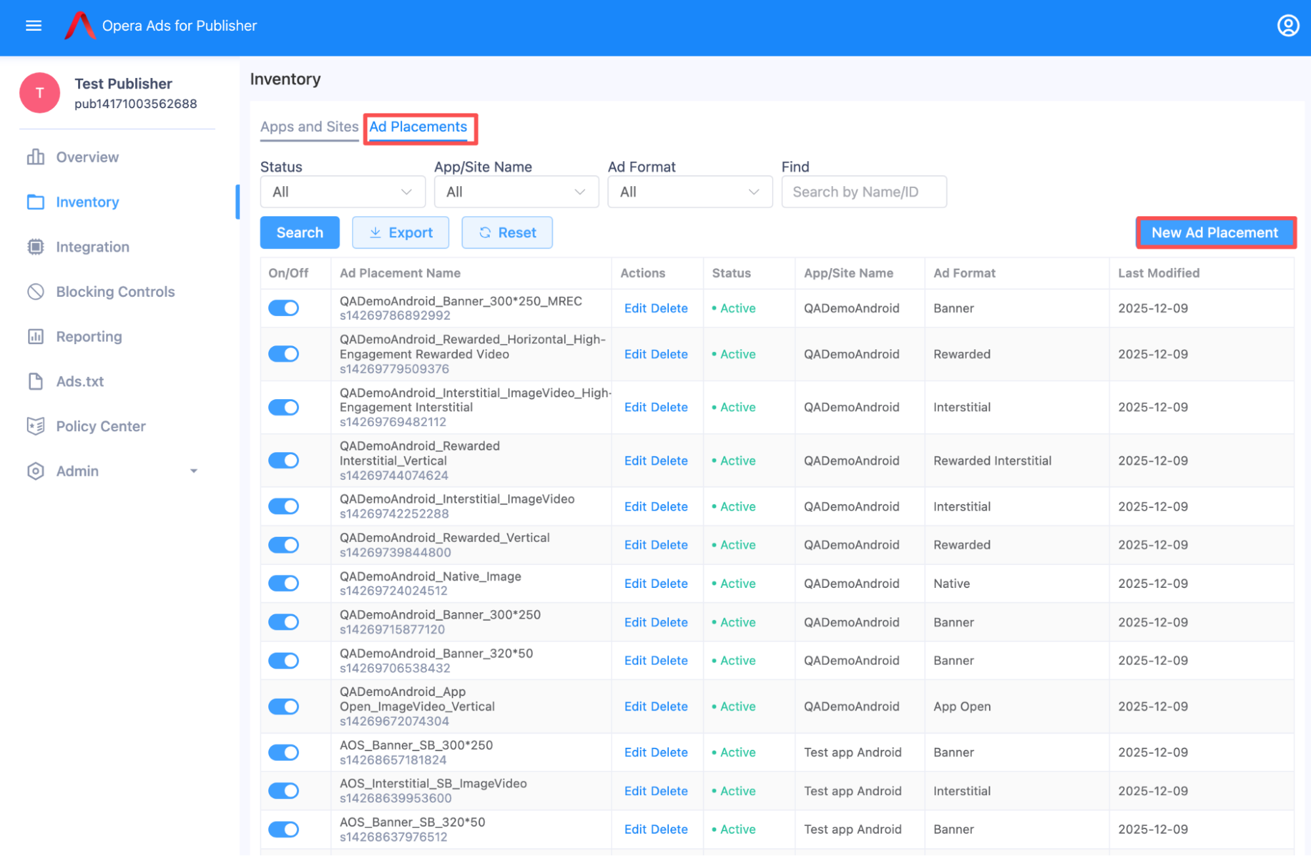The image size is (1311, 856).
Task: Open the Ad Format filter dropdown
Action: (x=689, y=192)
